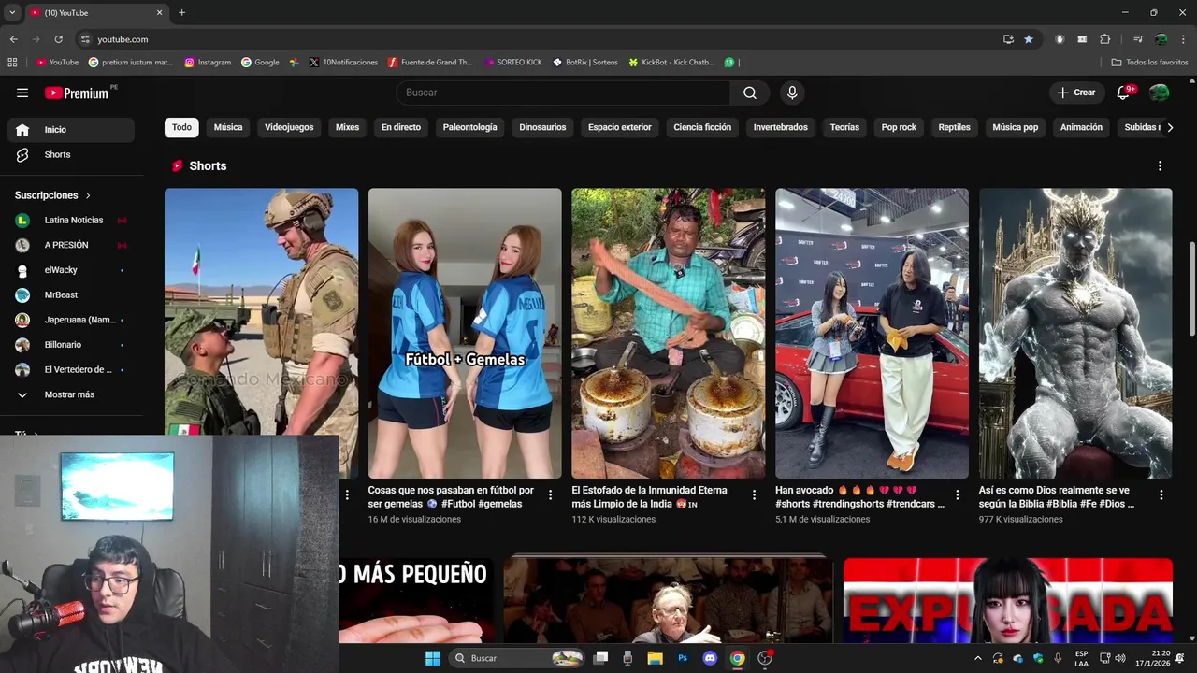
Task: Open tab search dropdown in Chrome
Action: click(12, 12)
